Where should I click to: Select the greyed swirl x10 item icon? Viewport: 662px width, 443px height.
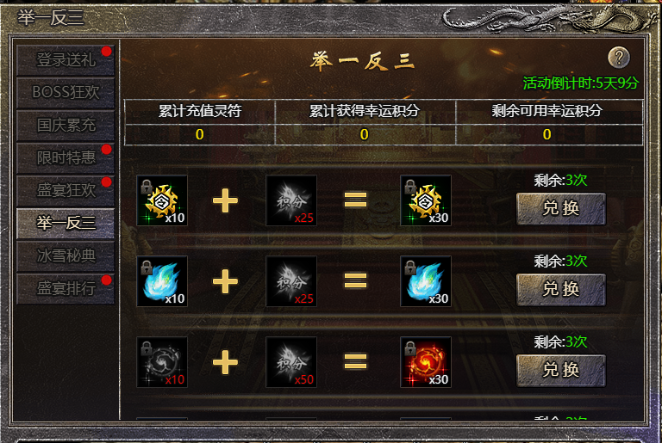pos(162,362)
